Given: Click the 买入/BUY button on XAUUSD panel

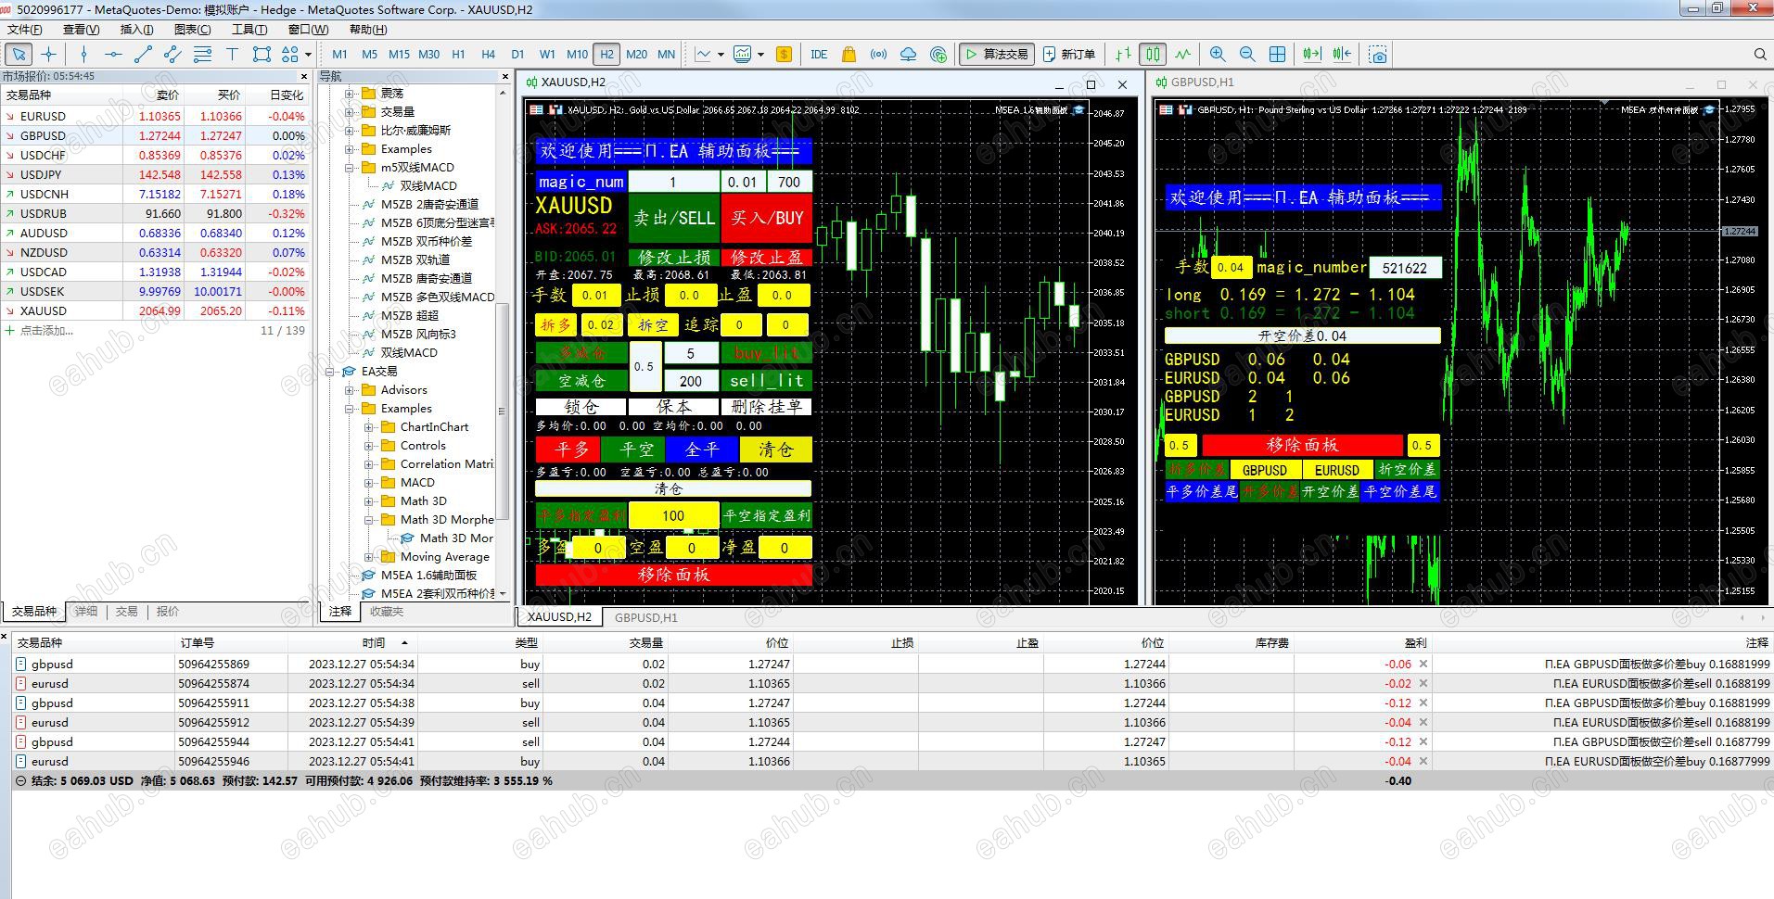Looking at the screenshot, I should (767, 219).
